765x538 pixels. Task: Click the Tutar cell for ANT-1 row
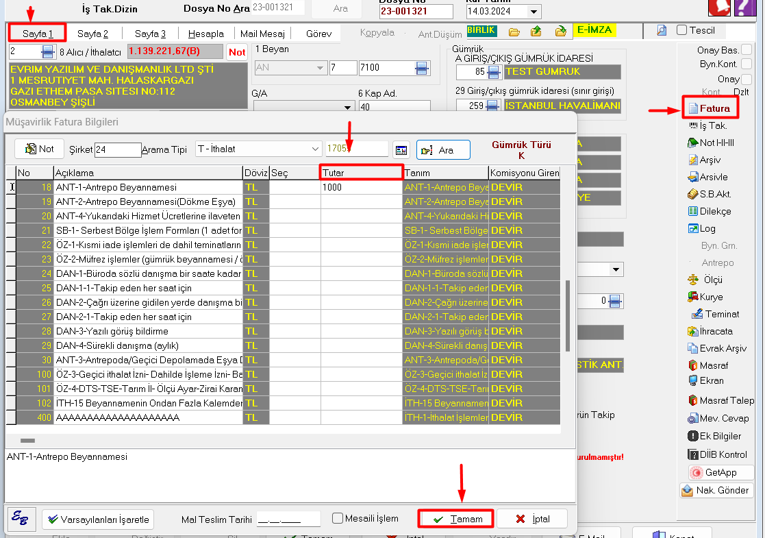click(x=361, y=187)
